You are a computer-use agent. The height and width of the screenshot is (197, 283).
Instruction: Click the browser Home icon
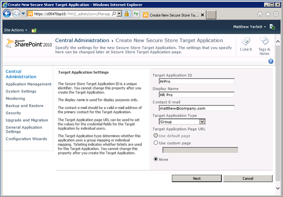(260, 14)
